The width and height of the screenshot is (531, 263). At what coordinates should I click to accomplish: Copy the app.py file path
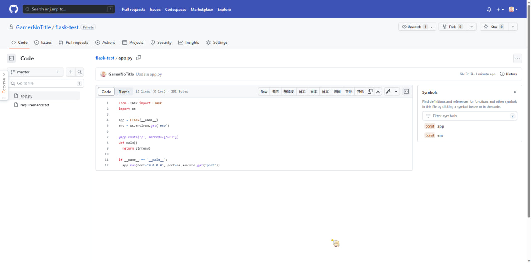[139, 58]
